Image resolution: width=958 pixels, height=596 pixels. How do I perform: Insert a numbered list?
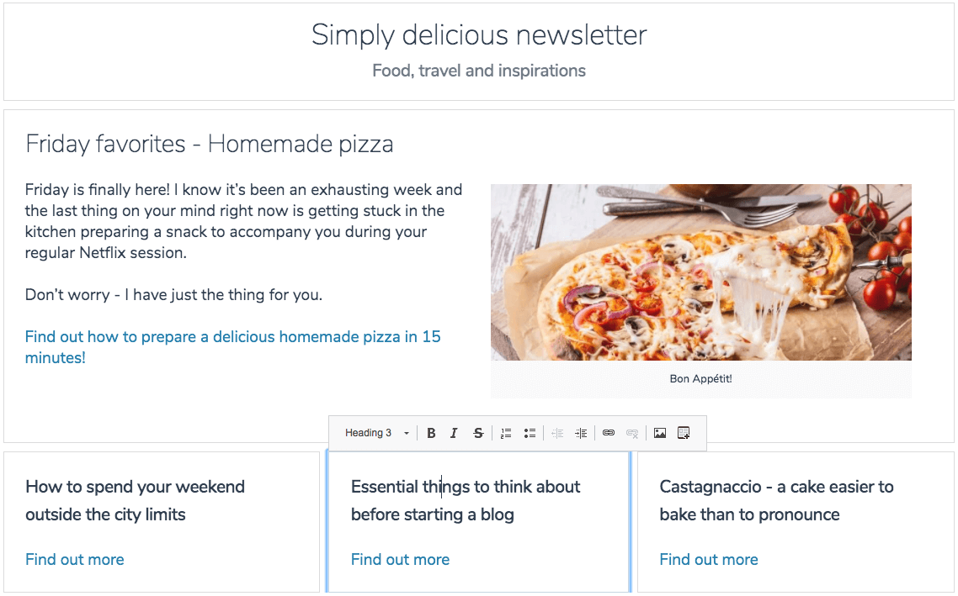click(x=506, y=433)
